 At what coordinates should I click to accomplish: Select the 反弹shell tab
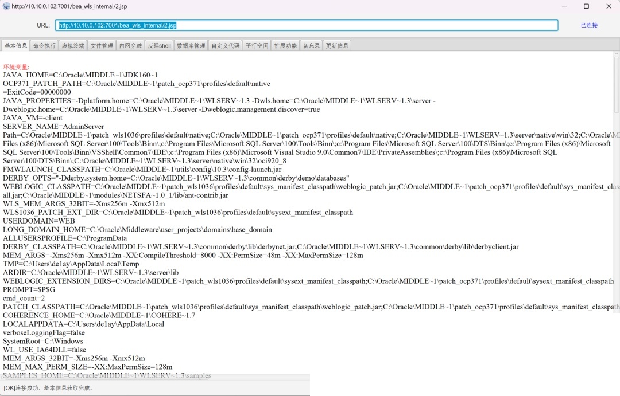click(x=160, y=46)
